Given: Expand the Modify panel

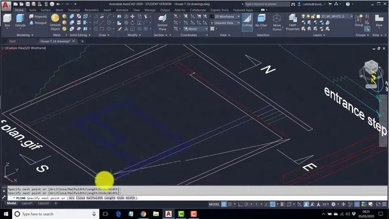Looking at the screenshot, I should coord(134,35).
